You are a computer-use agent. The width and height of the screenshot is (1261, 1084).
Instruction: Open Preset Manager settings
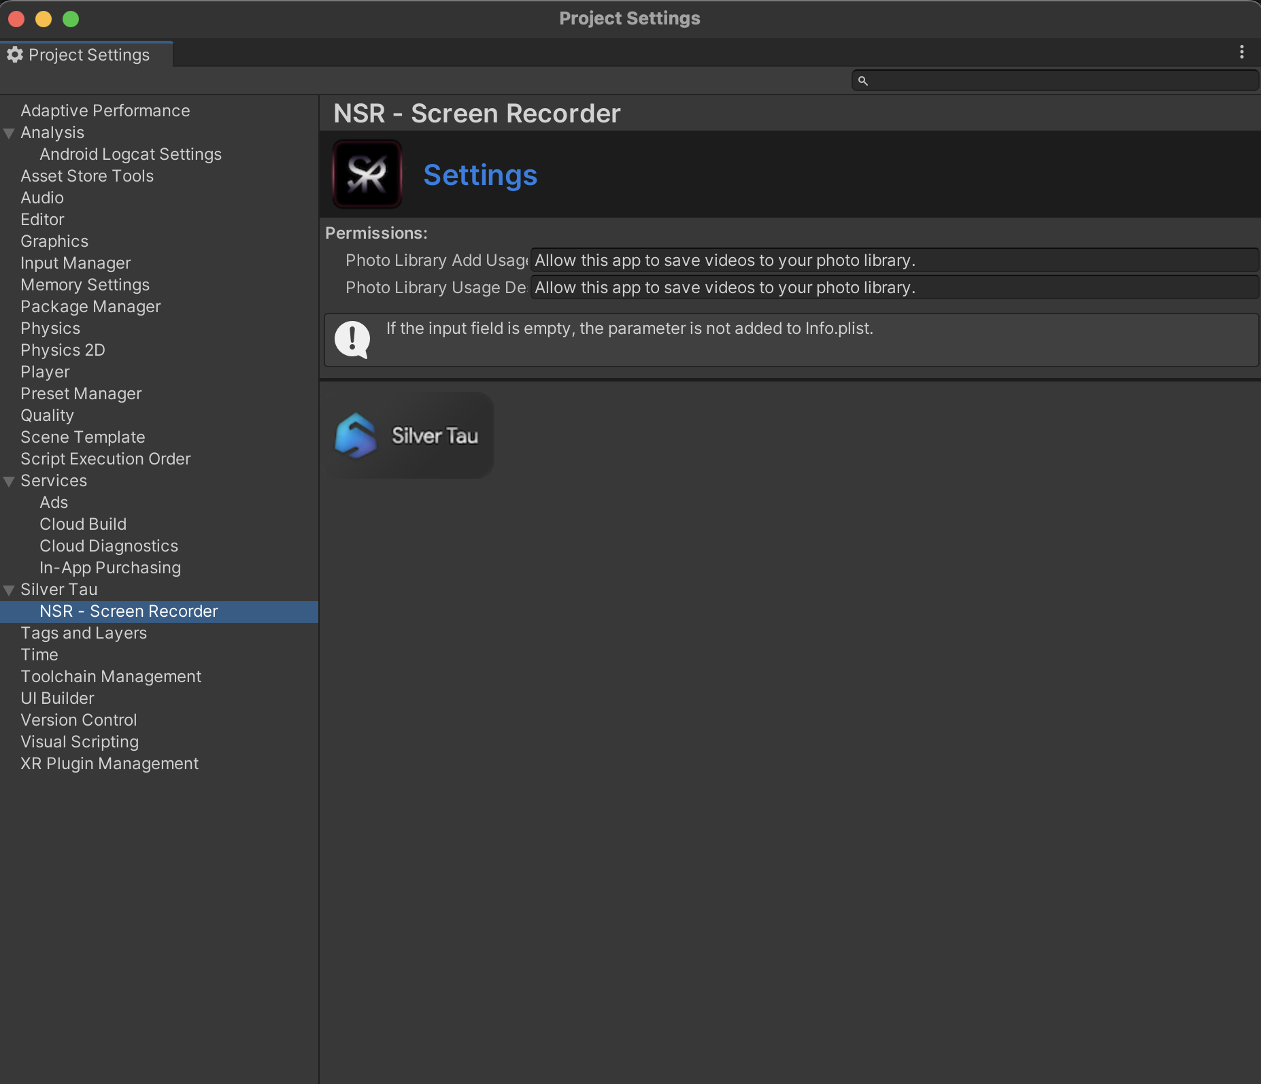[x=81, y=394]
